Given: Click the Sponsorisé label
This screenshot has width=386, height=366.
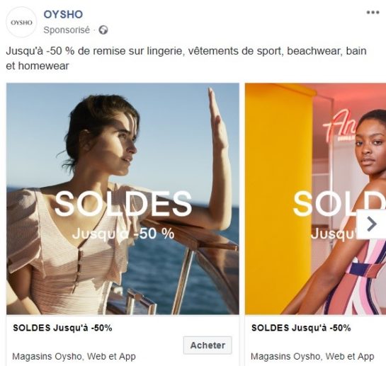Looking at the screenshot, I should [x=67, y=30].
